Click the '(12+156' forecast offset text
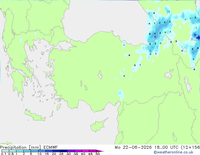200x155 pixels. tap(191, 147)
